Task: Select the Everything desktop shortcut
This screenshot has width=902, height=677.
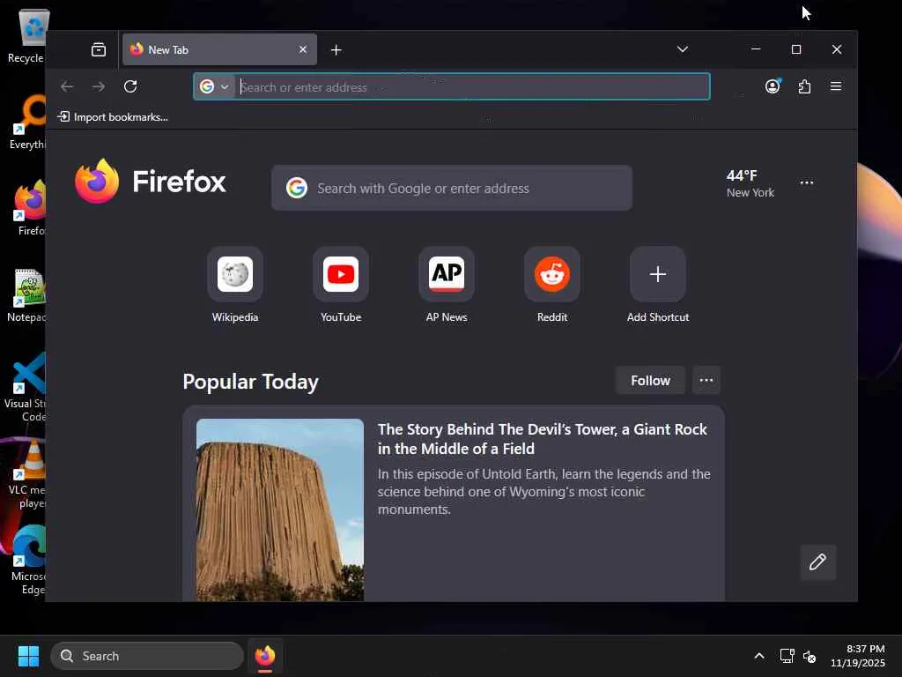Action: [27, 122]
